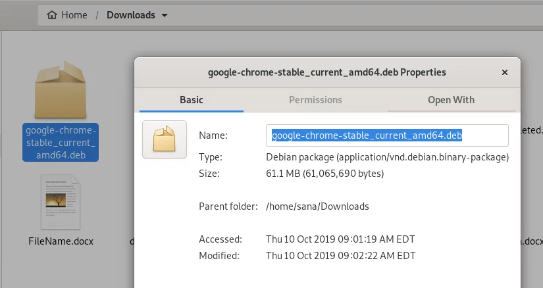Click the 61.1 MB size value
This screenshot has width=543, height=288.
[x=325, y=174]
